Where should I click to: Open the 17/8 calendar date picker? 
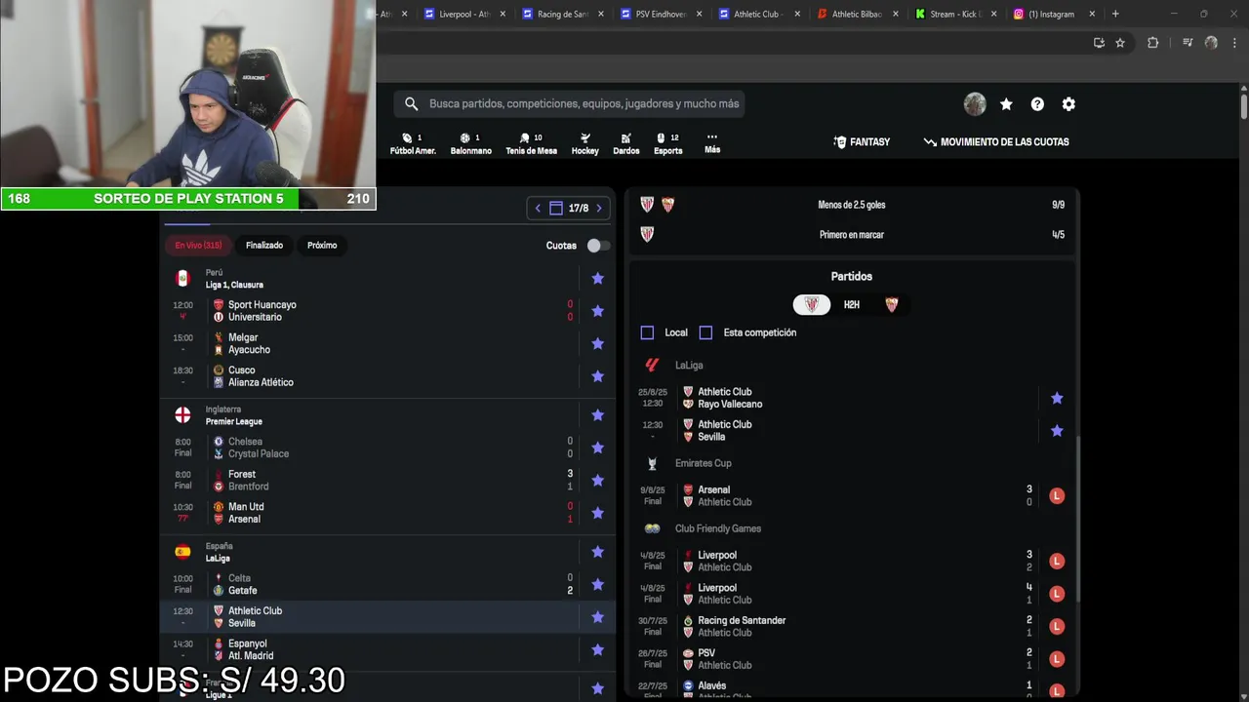click(569, 209)
